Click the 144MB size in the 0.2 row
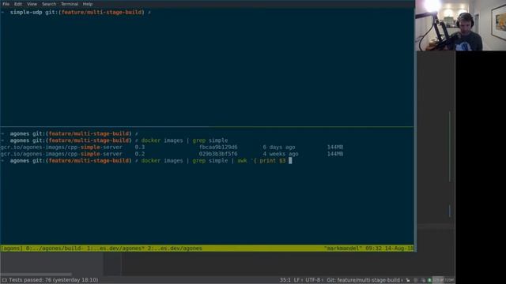Viewport: 506px width, 284px height. pos(335,154)
